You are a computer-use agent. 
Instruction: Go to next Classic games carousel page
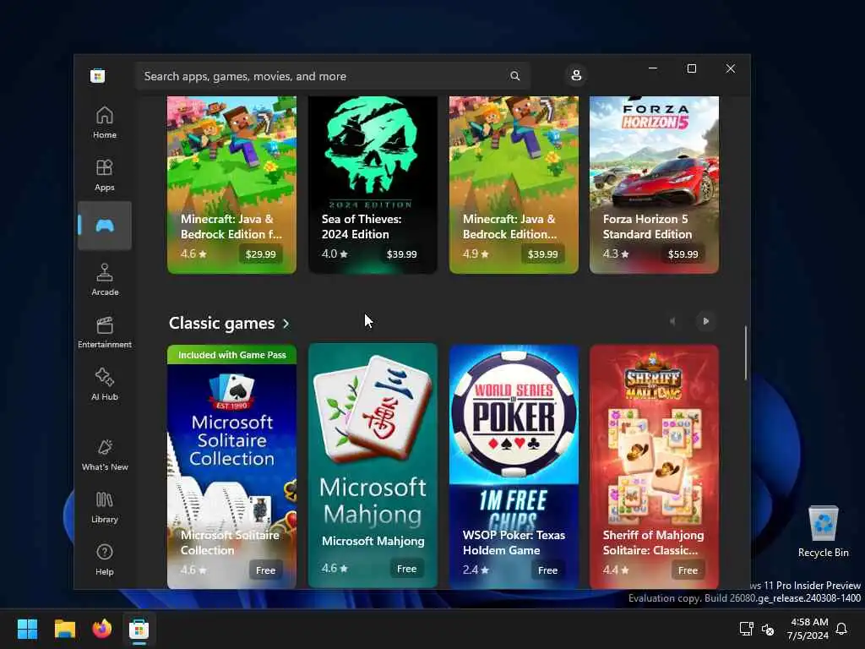pyautogui.click(x=705, y=321)
